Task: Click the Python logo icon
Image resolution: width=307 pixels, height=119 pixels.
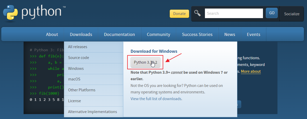Action: click(x=10, y=12)
